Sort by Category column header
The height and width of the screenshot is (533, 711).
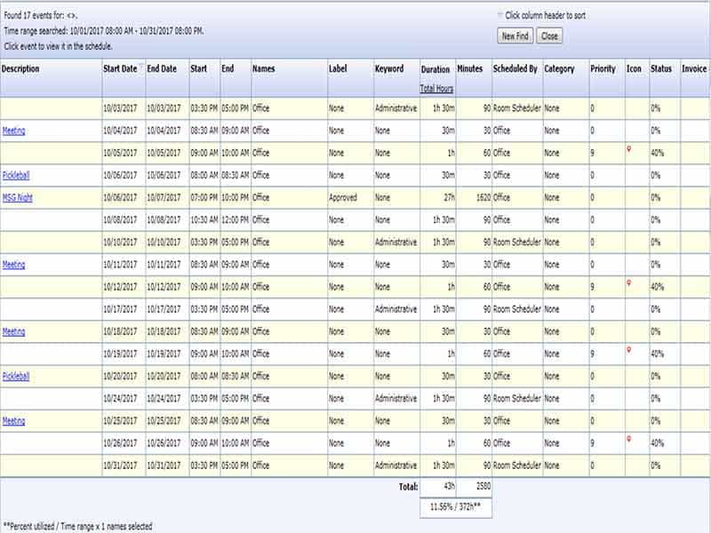(559, 69)
